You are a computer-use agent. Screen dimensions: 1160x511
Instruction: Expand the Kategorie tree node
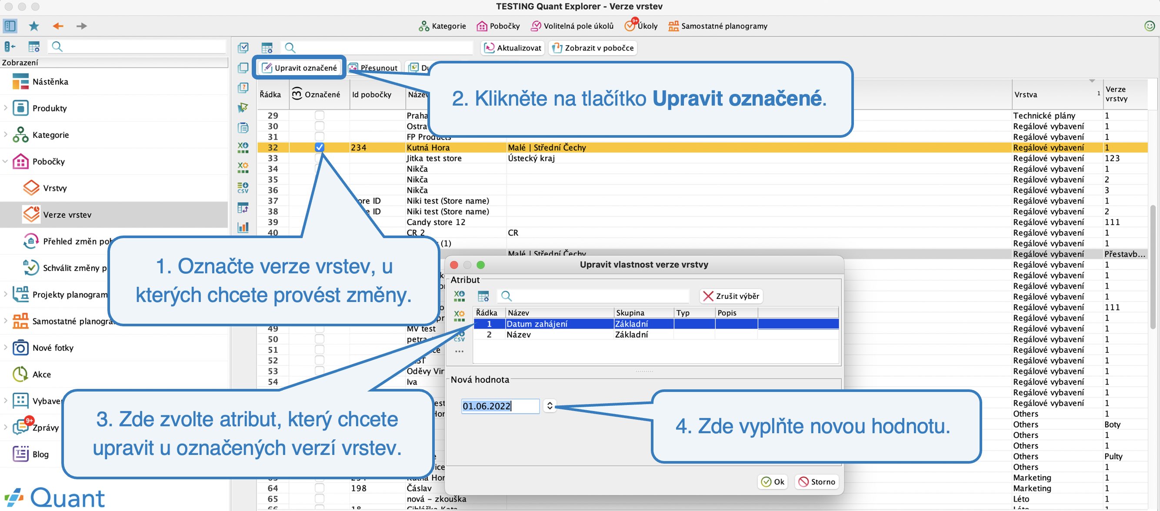5,135
